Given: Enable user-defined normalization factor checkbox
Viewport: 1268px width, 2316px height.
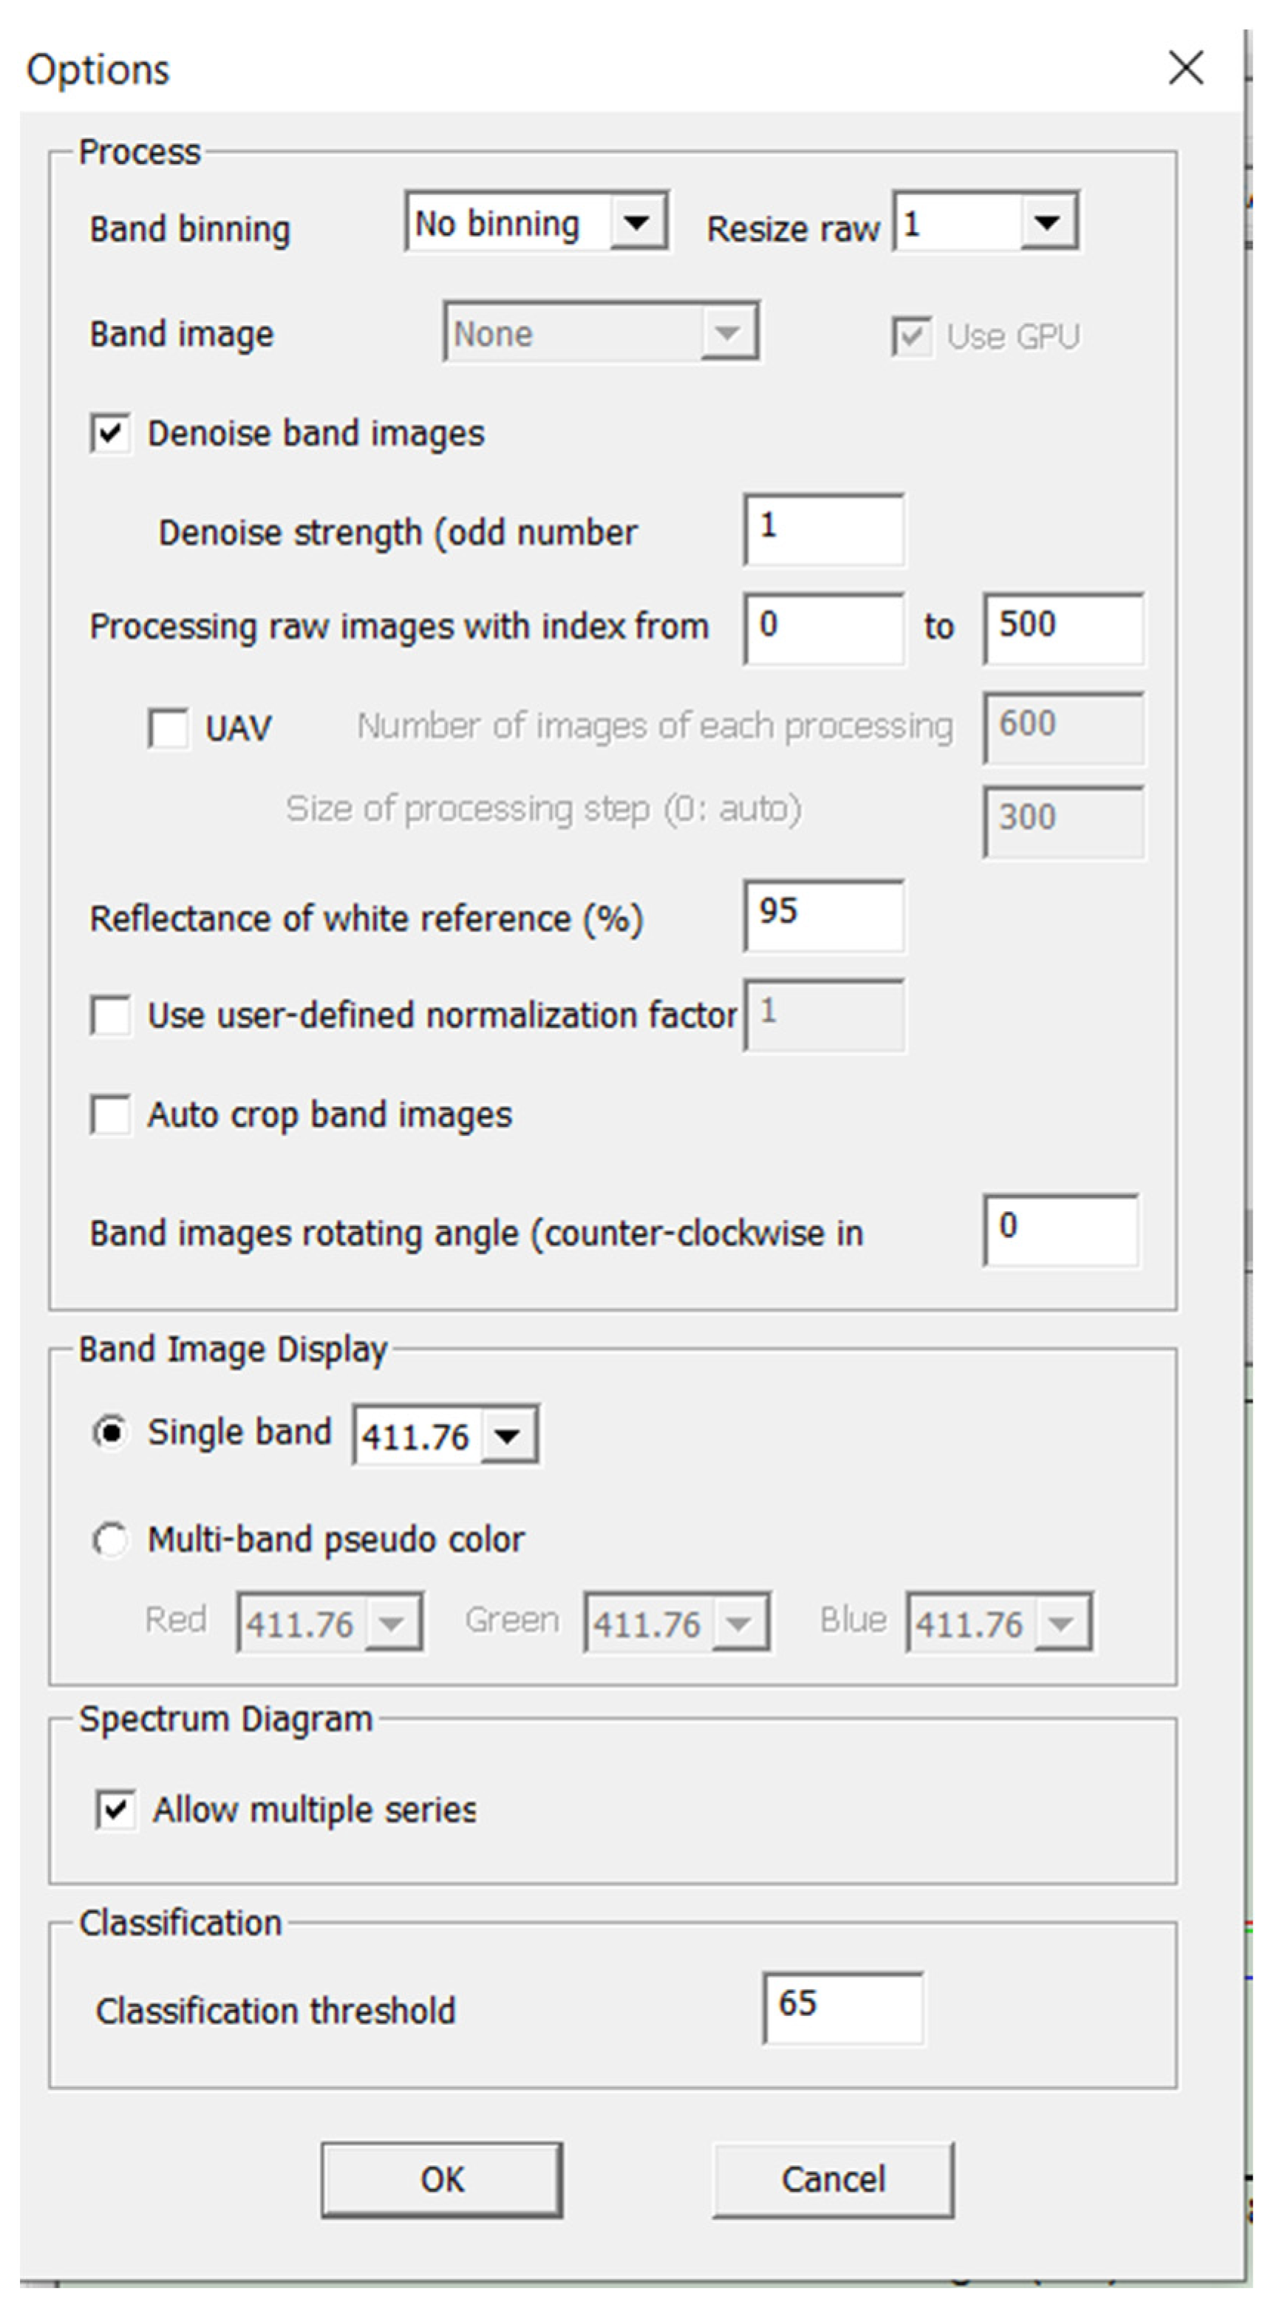Looking at the screenshot, I should coord(111,1016).
